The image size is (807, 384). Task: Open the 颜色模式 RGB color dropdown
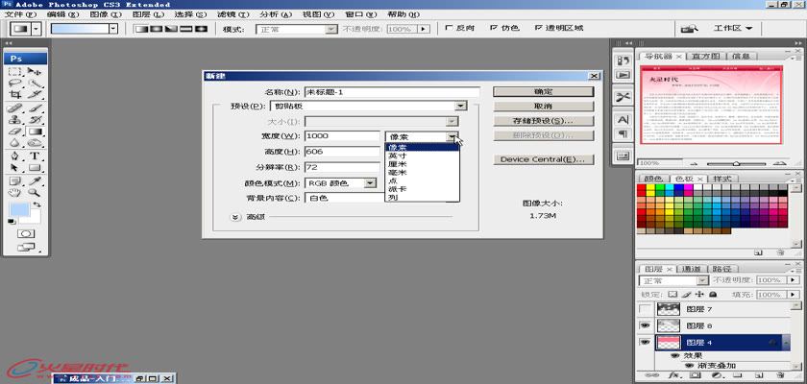click(369, 182)
